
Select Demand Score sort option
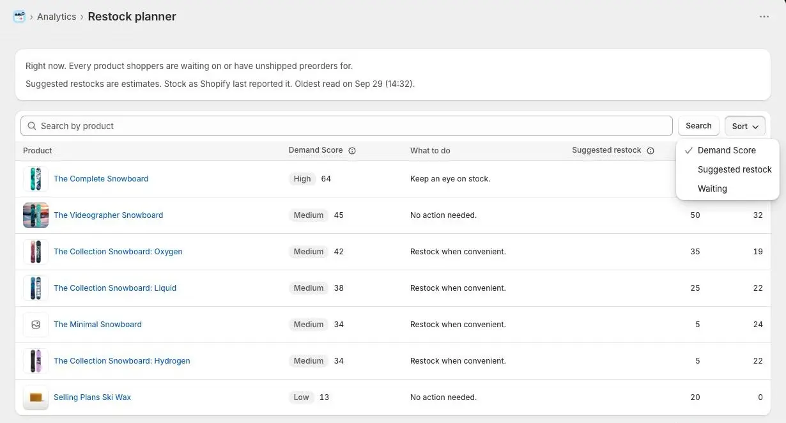(727, 150)
